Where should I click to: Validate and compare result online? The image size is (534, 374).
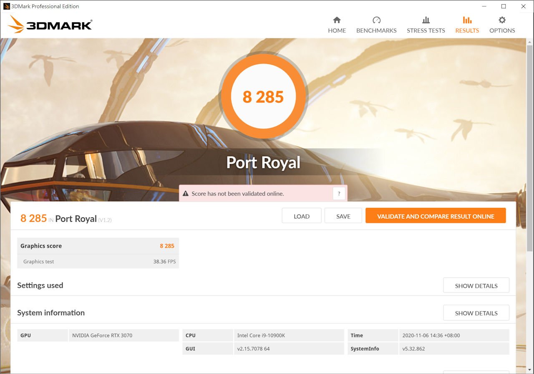pos(436,216)
